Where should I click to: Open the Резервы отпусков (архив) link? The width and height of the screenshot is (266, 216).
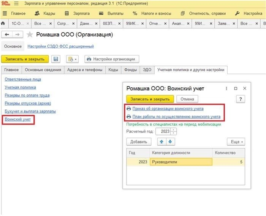tap(28, 103)
